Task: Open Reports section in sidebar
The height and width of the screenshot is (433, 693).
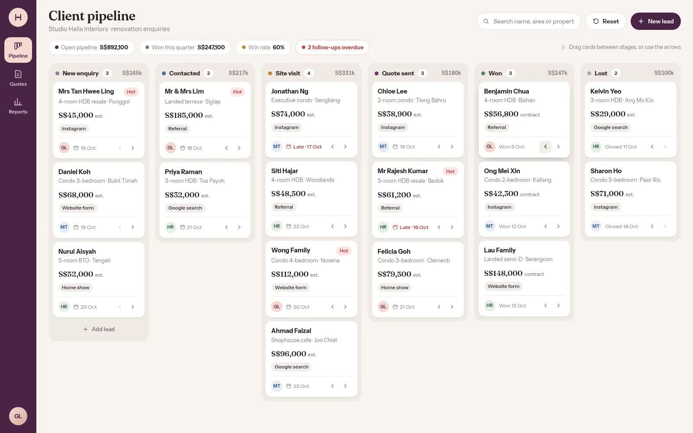Action: point(18,106)
